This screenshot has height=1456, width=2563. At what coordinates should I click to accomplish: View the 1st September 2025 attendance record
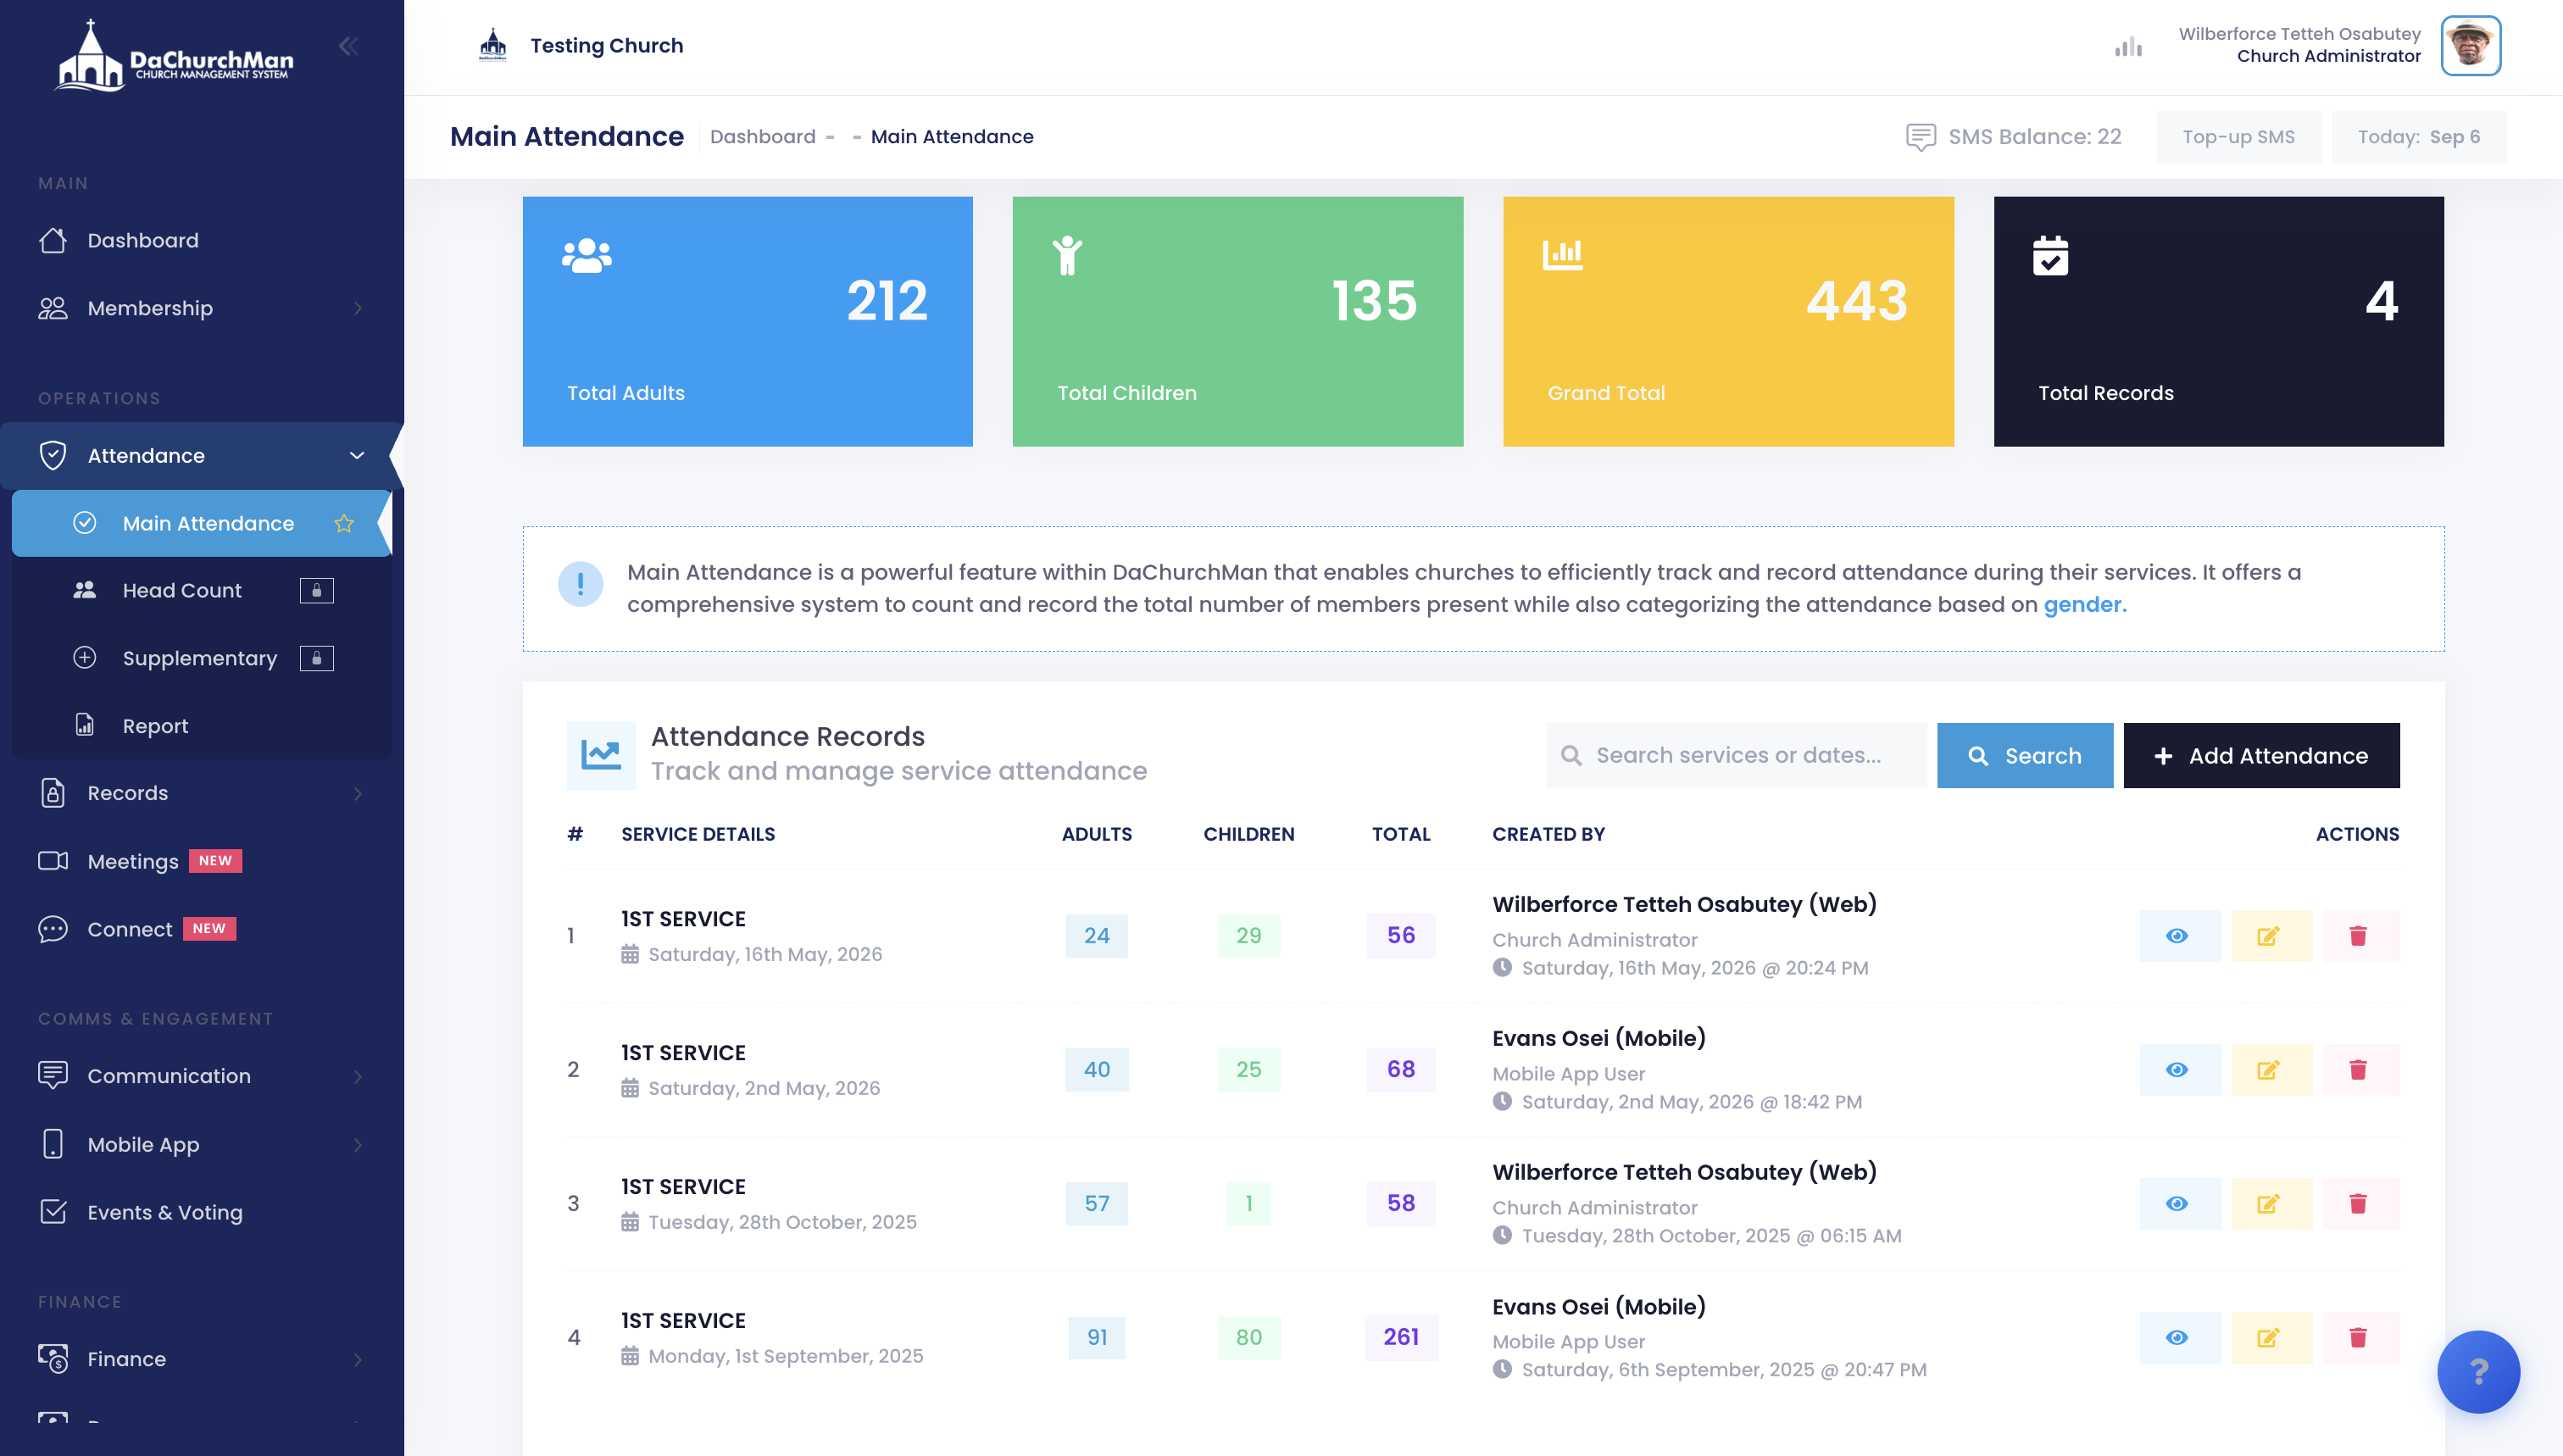coord(2179,1338)
